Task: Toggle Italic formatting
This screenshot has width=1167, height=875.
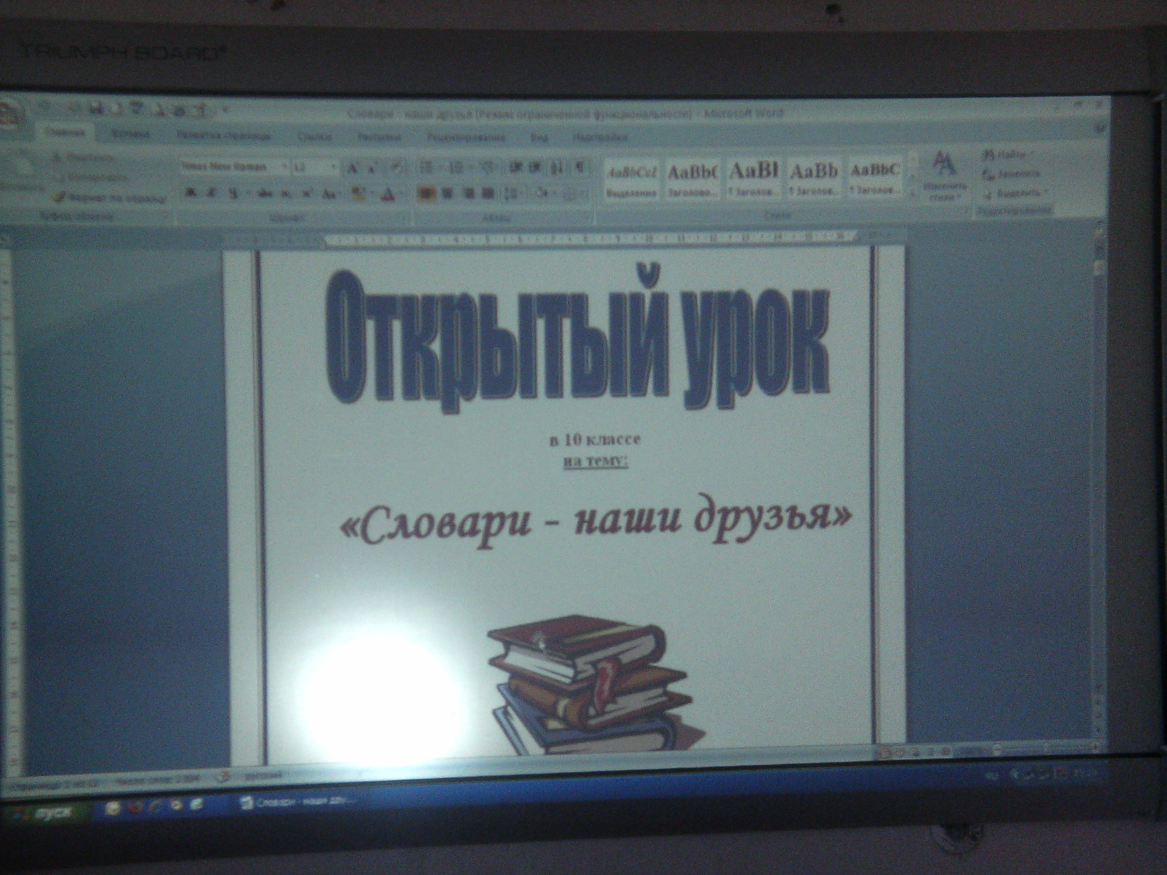Action: pos(211,194)
